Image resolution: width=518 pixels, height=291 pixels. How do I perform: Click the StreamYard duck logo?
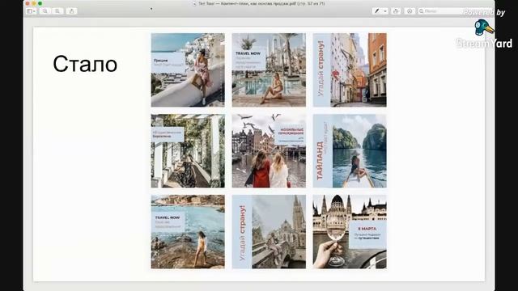[x=484, y=27]
